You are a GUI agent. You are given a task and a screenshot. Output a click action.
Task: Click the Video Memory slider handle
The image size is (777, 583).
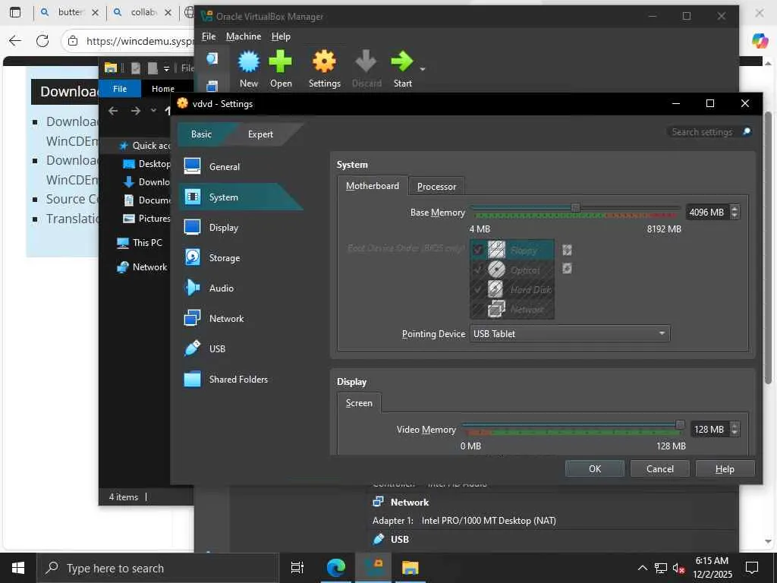(681, 425)
